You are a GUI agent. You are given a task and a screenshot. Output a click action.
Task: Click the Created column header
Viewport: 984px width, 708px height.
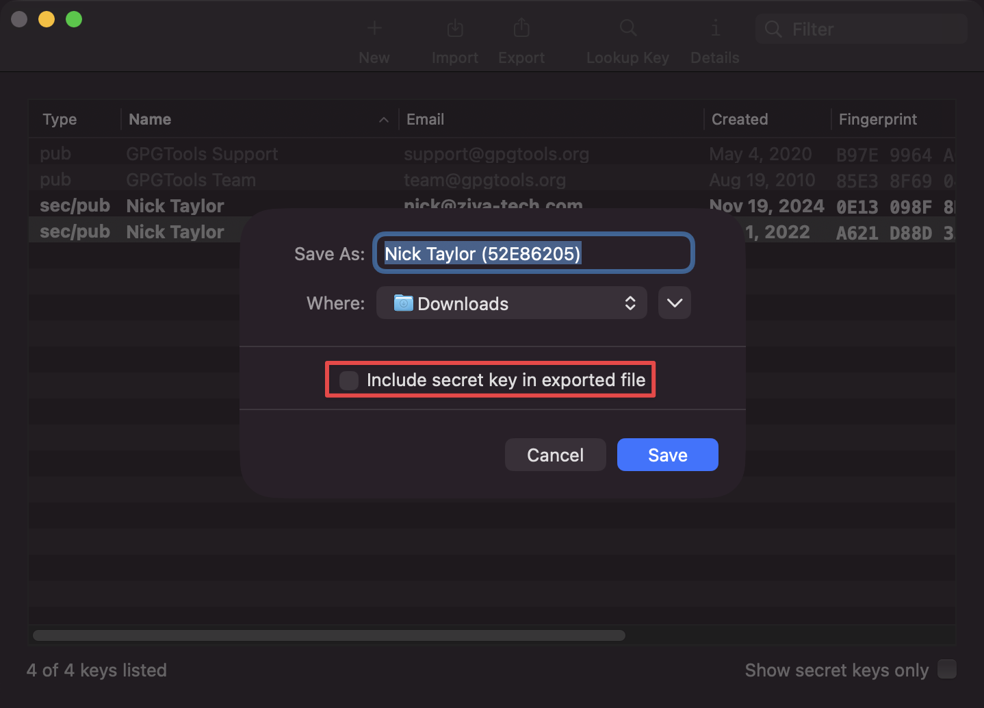[740, 119]
